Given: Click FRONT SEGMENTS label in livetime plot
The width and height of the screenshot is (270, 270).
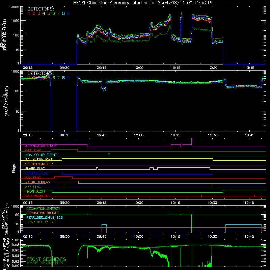Looking at the screenshot, I should point(46,259).
